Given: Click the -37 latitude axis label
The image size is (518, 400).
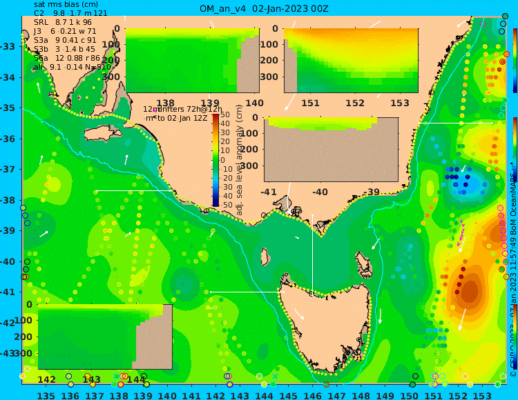Looking at the screenshot, I should pyautogui.click(x=8, y=170).
